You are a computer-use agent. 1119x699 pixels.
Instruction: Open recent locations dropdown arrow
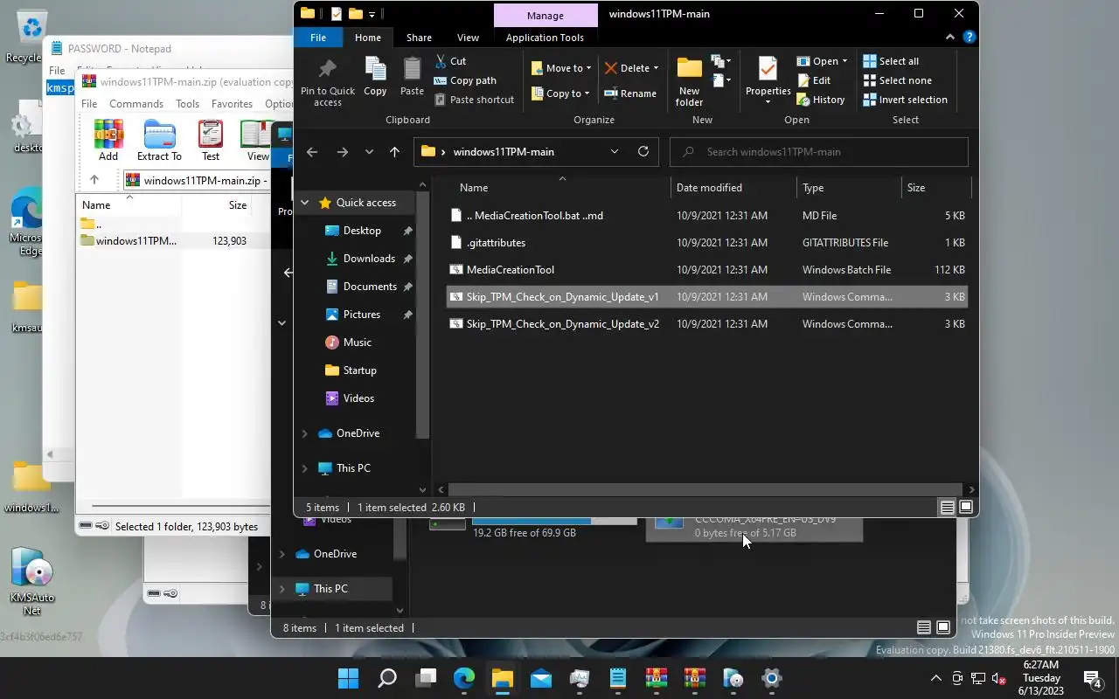(369, 152)
